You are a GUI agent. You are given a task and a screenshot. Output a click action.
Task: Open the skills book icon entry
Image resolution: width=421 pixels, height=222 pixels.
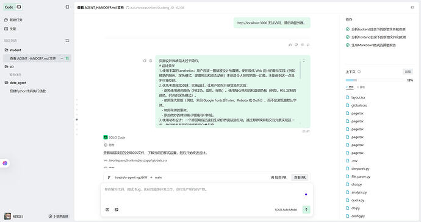coord(6,29)
